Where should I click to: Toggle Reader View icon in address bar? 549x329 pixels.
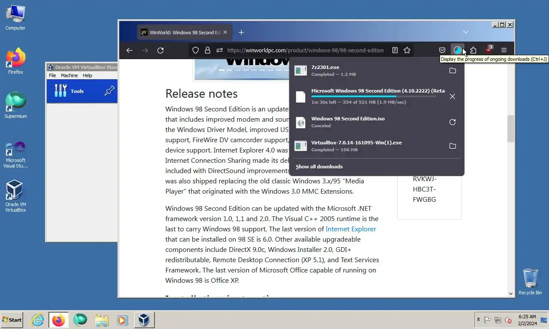[395, 50]
